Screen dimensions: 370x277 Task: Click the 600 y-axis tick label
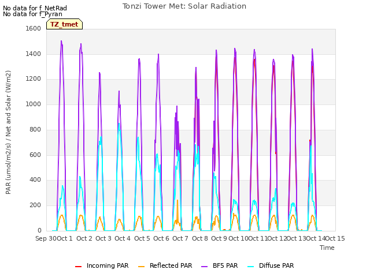[x=35, y=155]
